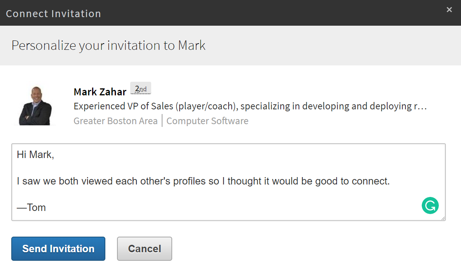
Task: Send the invitation to Mark
Action: pyautogui.click(x=58, y=249)
